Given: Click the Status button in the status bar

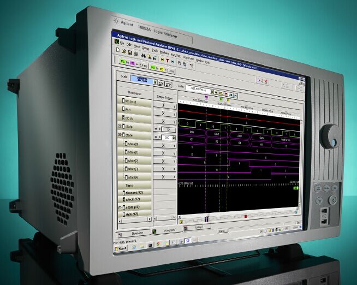Looking at the screenshot, I should [x=222, y=231].
